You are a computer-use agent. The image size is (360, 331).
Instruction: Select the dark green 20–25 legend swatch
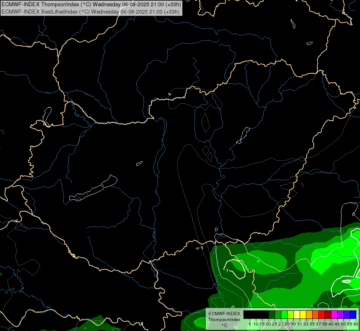(272, 314)
